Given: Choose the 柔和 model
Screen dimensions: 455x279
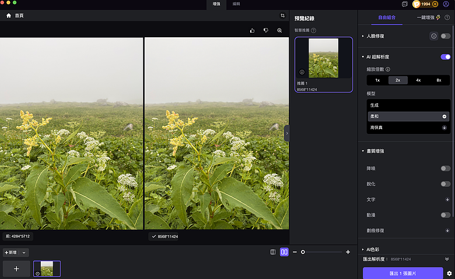Looking at the screenshot, I should coord(408,116).
